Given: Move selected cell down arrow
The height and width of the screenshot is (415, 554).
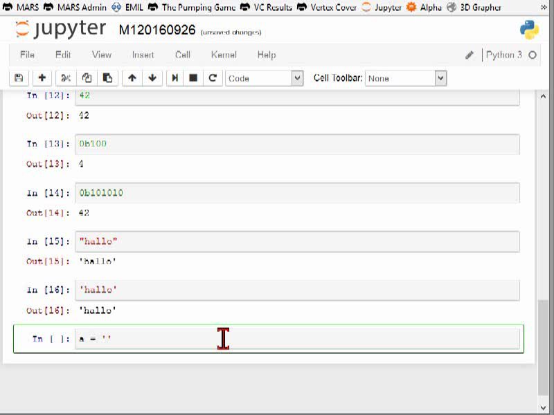Looking at the screenshot, I should coord(152,78).
